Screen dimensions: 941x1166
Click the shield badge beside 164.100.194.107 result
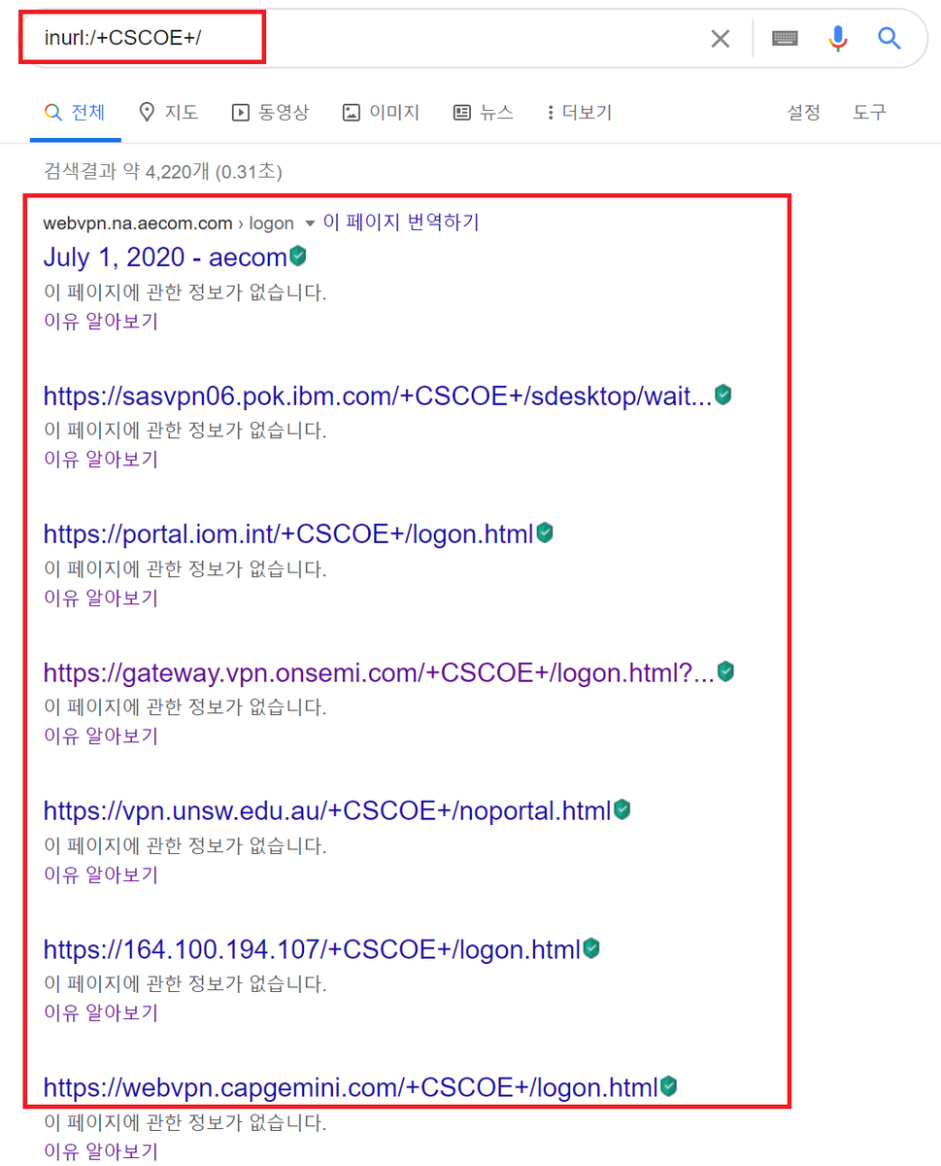click(590, 947)
